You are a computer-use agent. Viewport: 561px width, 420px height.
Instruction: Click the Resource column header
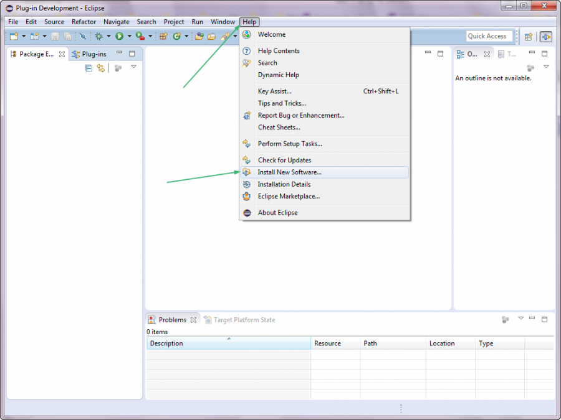point(335,343)
